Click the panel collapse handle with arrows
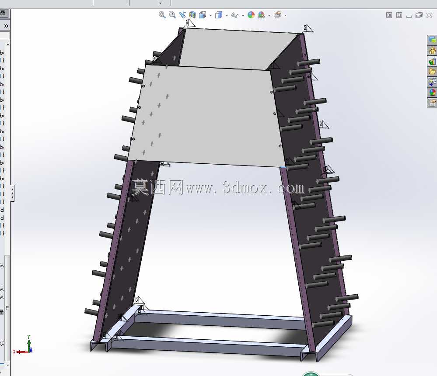This screenshot has width=437, height=376. tap(12, 193)
